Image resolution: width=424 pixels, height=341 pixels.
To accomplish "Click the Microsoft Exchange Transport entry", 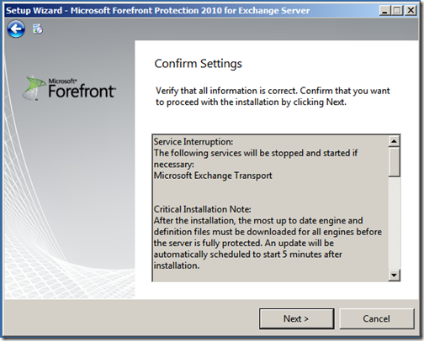I will click(x=213, y=176).
